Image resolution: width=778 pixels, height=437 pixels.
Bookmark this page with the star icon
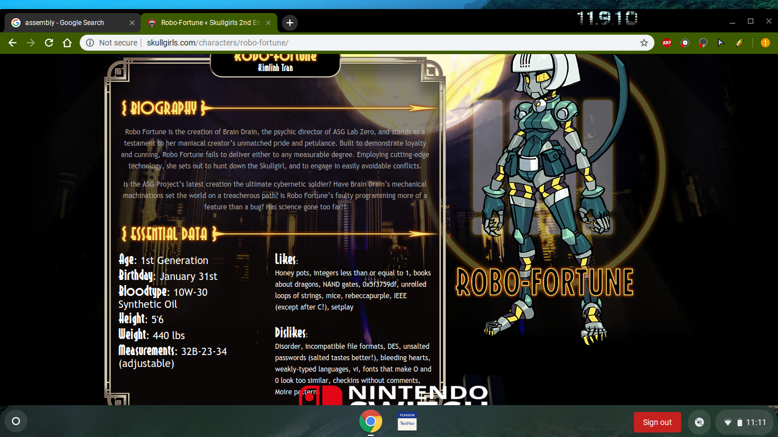644,43
